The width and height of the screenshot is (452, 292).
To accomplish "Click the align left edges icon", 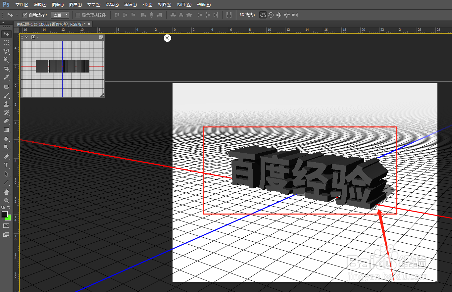I will tap(144, 15).
